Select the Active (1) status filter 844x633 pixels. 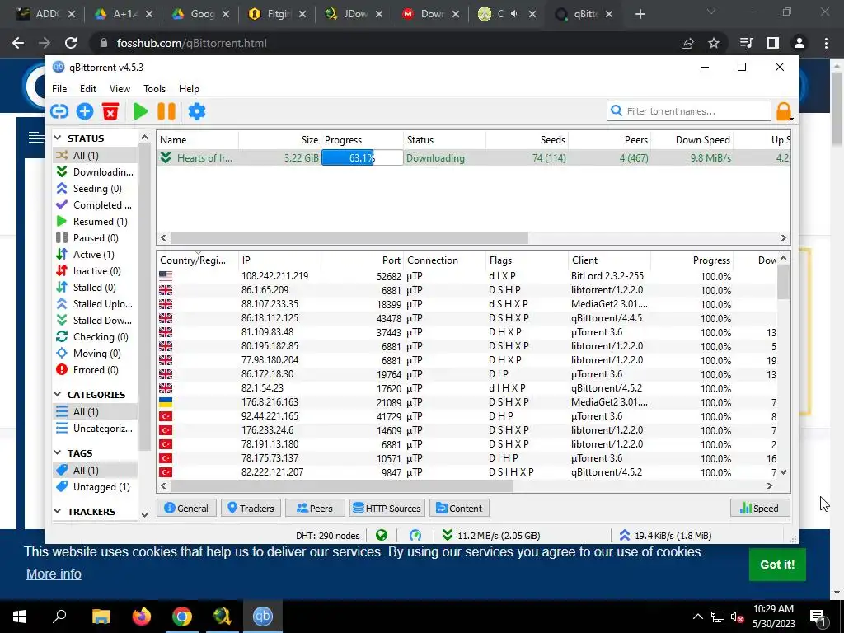pyautogui.click(x=95, y=255)
